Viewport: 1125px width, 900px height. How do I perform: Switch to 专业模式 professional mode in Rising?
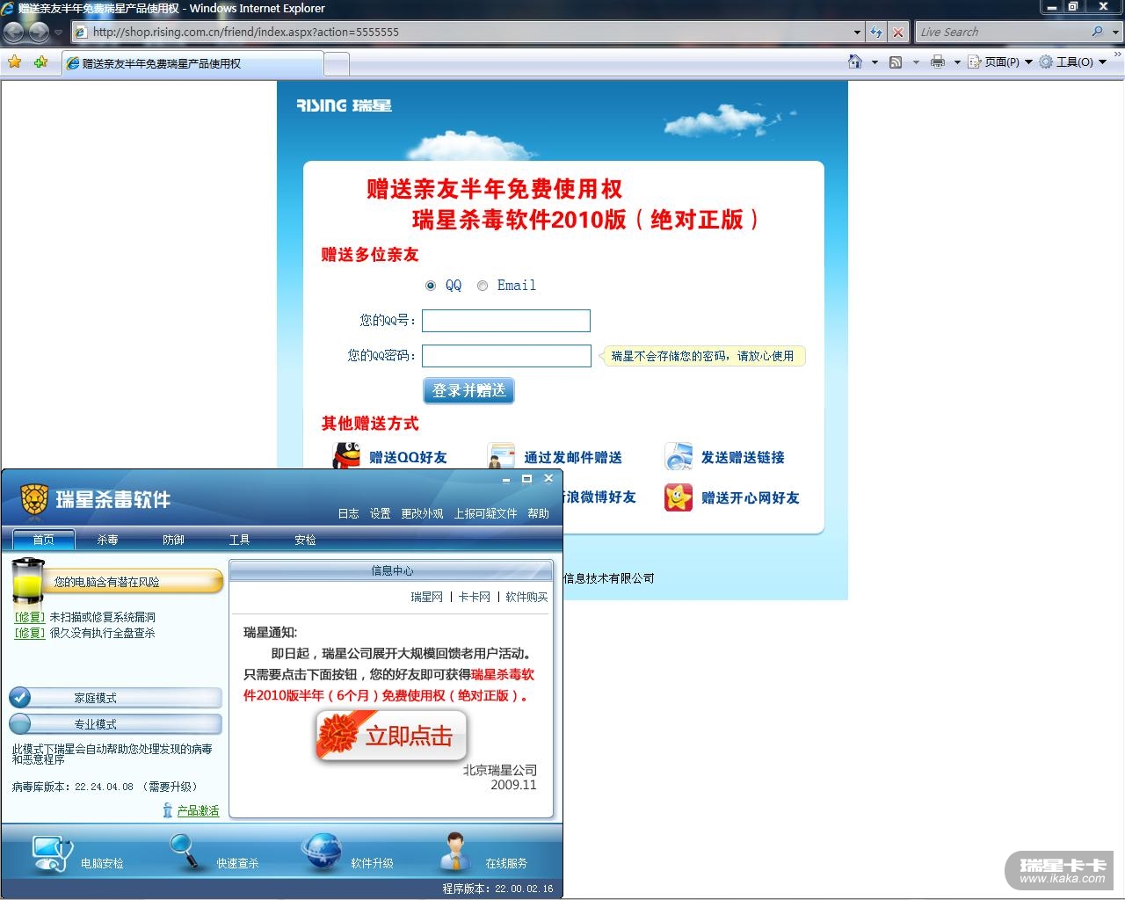(115, 724)
